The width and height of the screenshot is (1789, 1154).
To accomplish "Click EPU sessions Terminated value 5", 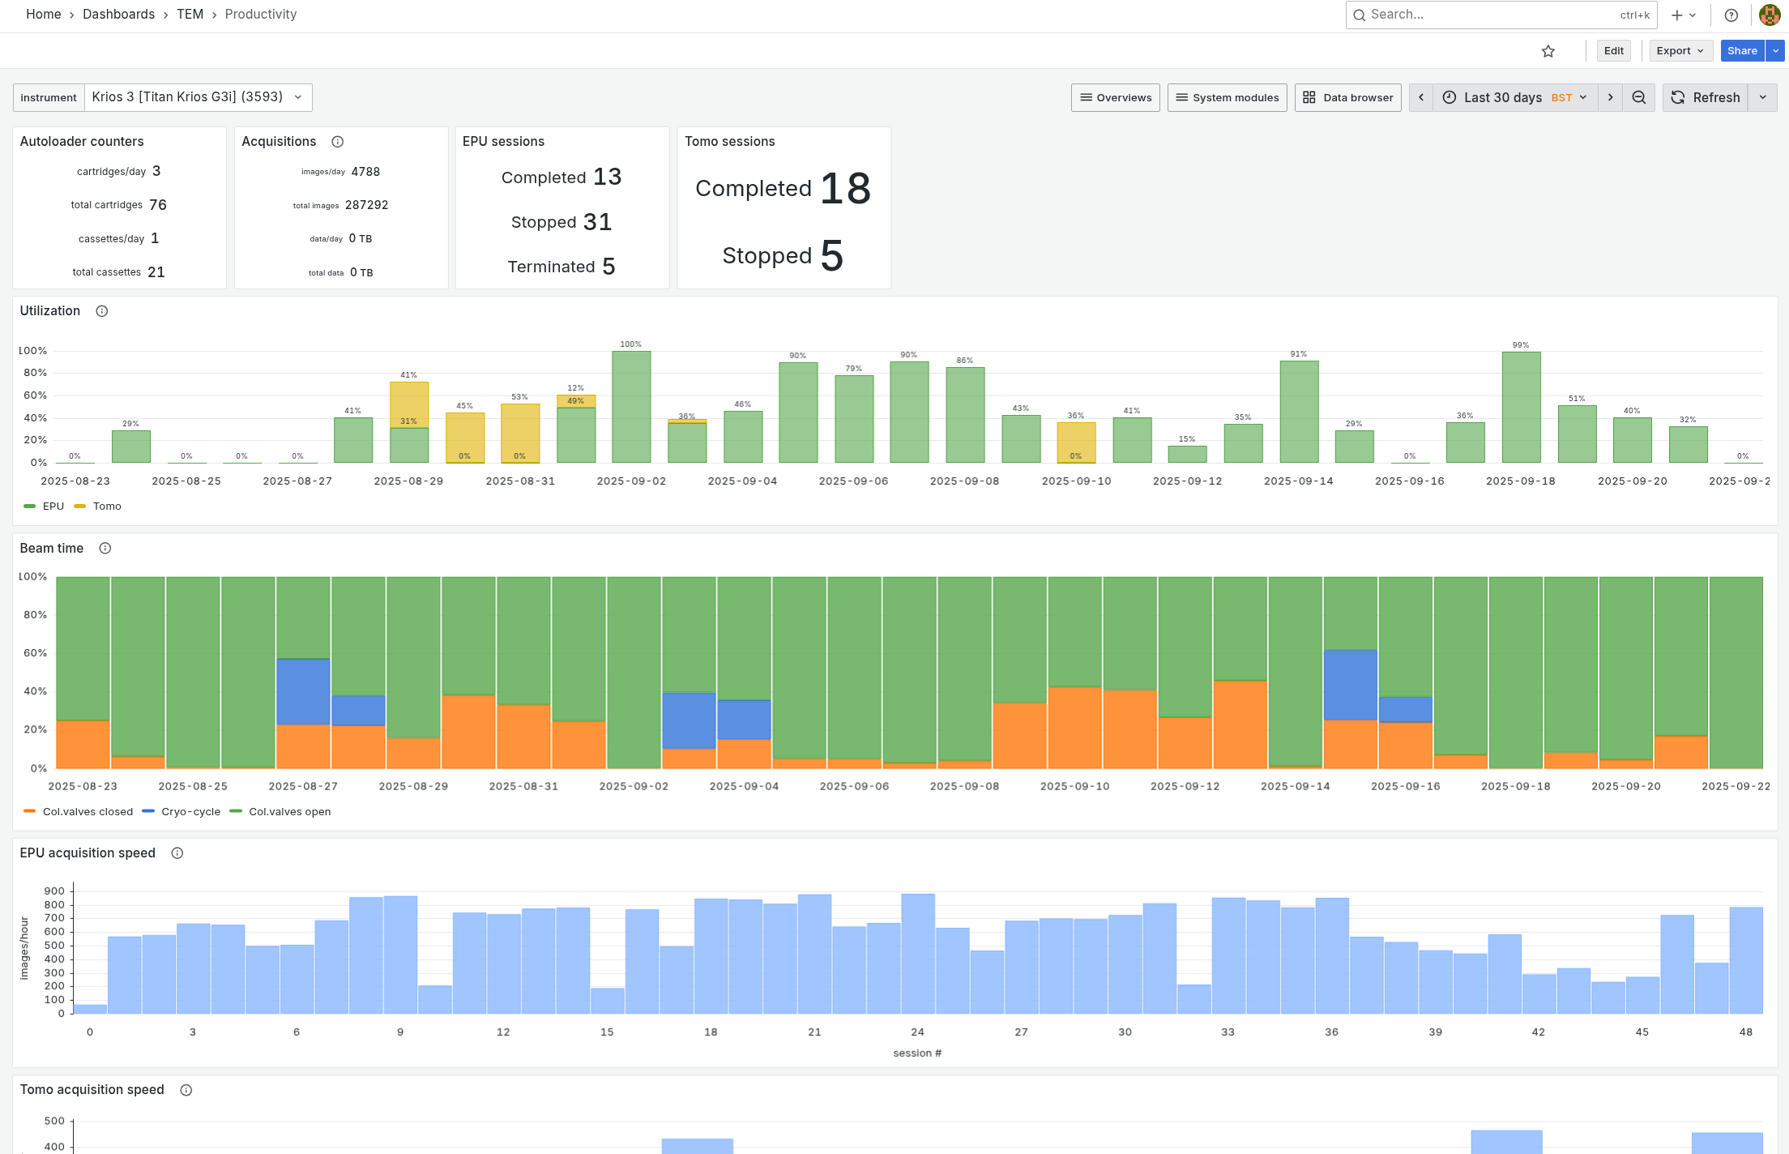I will 608,267.
